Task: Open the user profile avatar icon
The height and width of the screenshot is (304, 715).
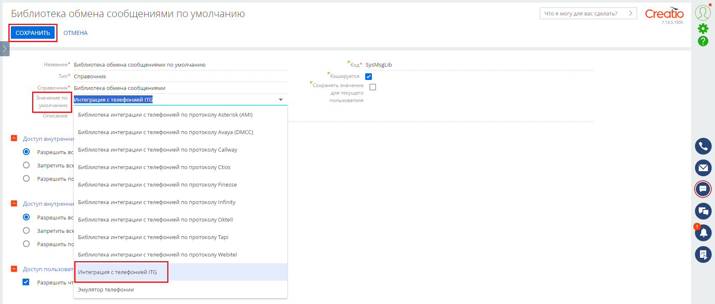Action: (703, 13)
